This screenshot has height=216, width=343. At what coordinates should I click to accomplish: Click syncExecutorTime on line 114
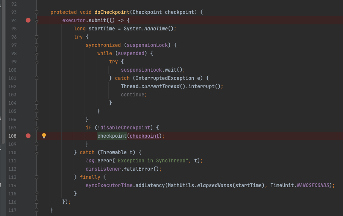109,186
